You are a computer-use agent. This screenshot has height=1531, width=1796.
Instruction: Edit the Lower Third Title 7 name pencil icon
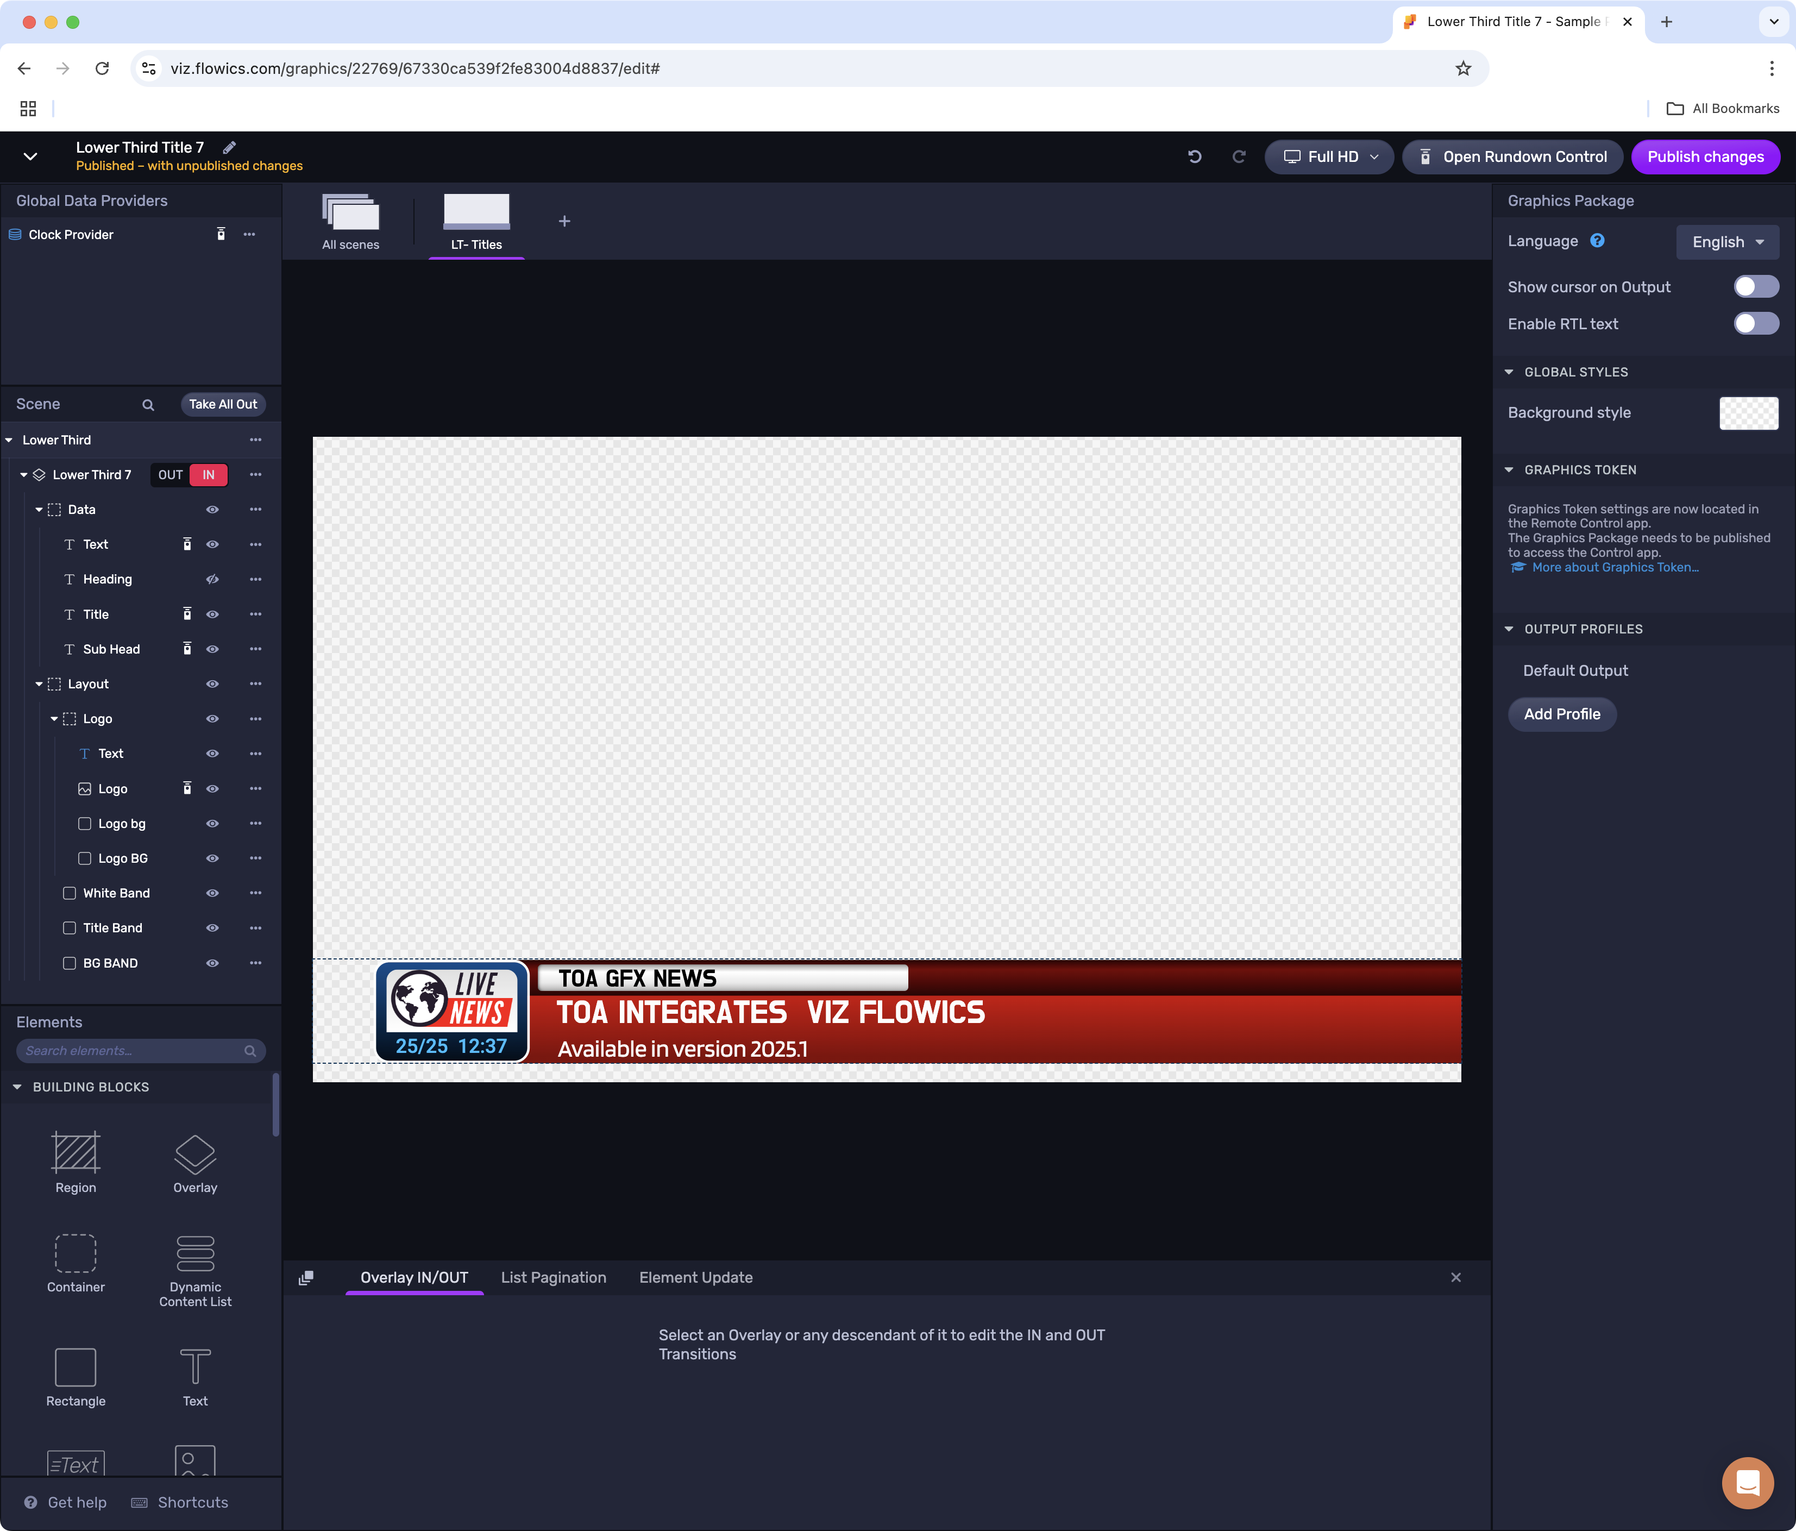click(x=229, y=147)
